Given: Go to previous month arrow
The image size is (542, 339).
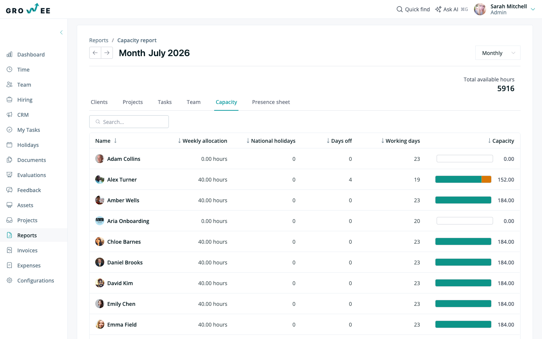Looking at the screenshot, I should coord(95,53).
